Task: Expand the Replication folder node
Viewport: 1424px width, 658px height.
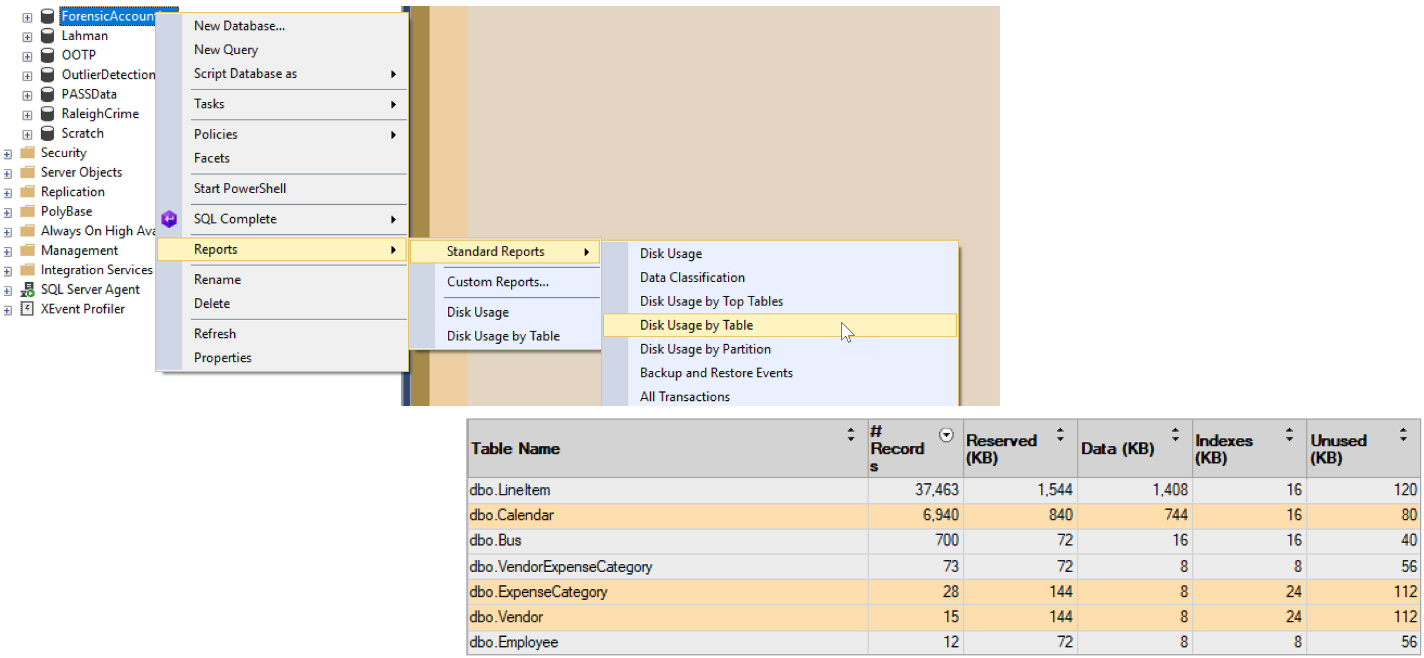Action: click(x=8, y=193)
